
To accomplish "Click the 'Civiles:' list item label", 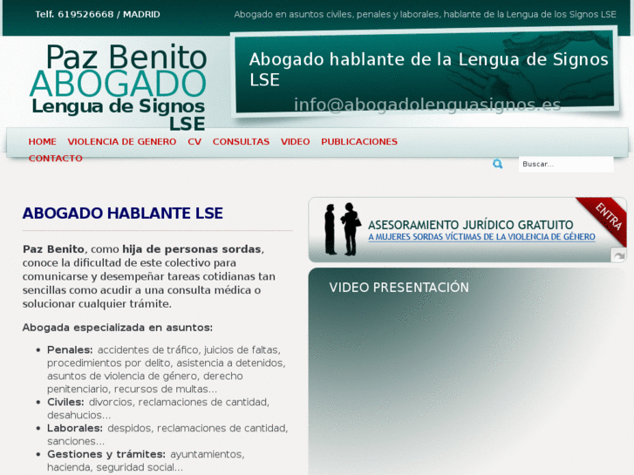I will click(65, 402).
